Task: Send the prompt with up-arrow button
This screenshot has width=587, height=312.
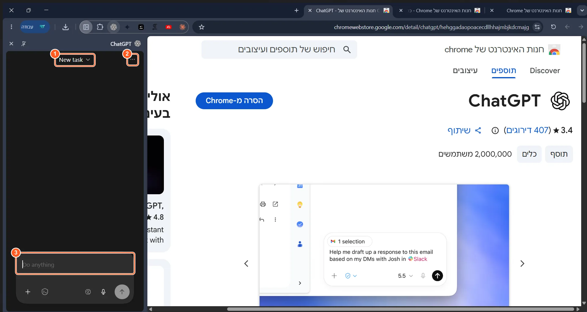Action: point(122,292)
